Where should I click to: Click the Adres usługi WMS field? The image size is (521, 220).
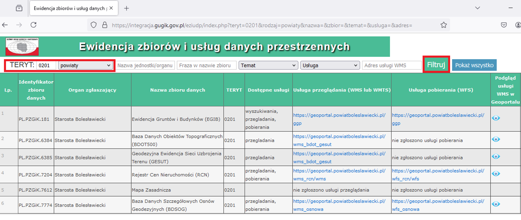[x=392, y=65]
